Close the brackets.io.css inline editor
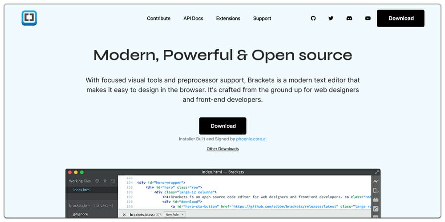 124,215
